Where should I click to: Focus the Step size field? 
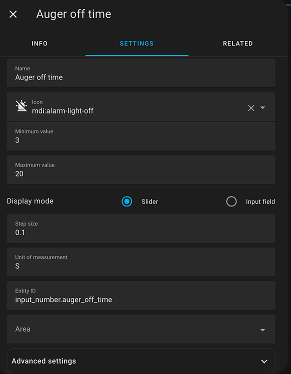[x=141, y=228]
